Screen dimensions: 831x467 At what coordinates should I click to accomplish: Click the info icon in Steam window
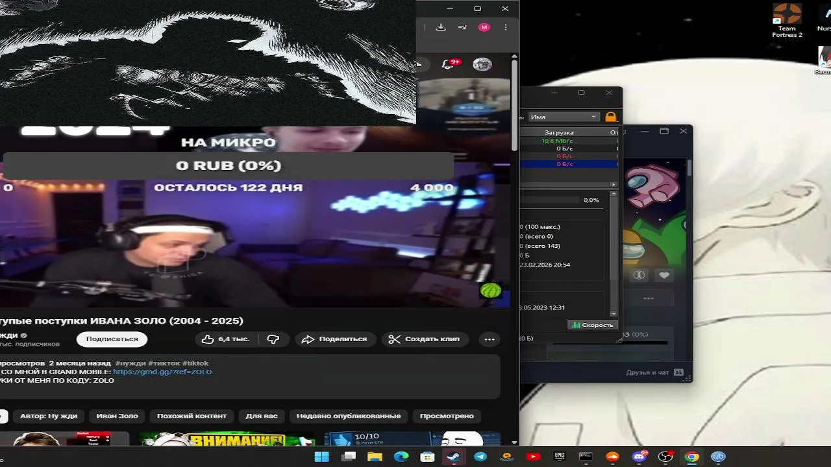[x=639, y=276]
